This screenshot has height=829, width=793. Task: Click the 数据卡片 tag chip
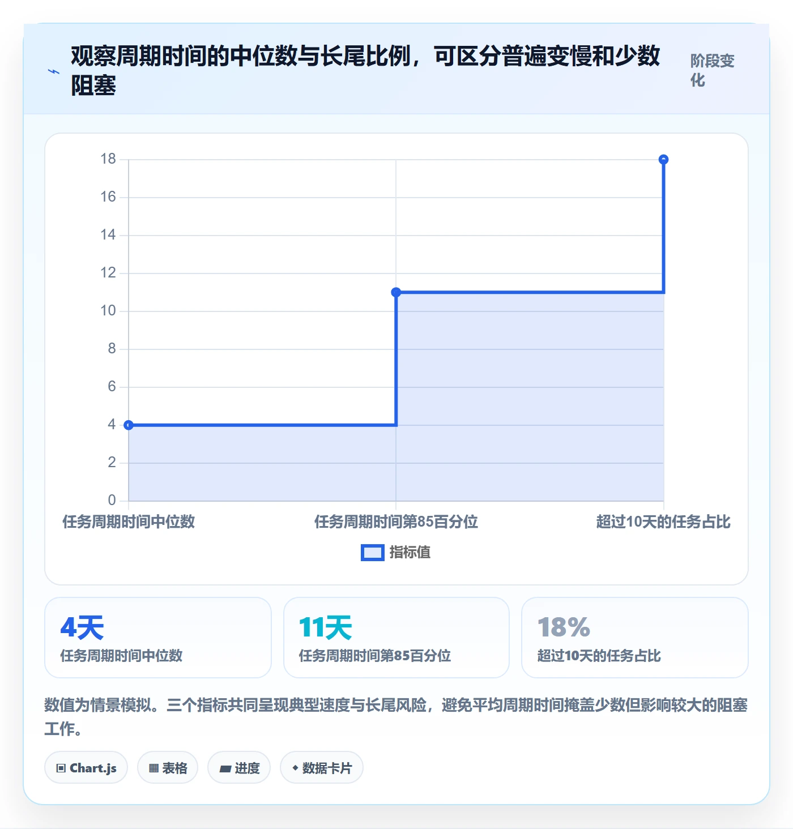[322, 768]
